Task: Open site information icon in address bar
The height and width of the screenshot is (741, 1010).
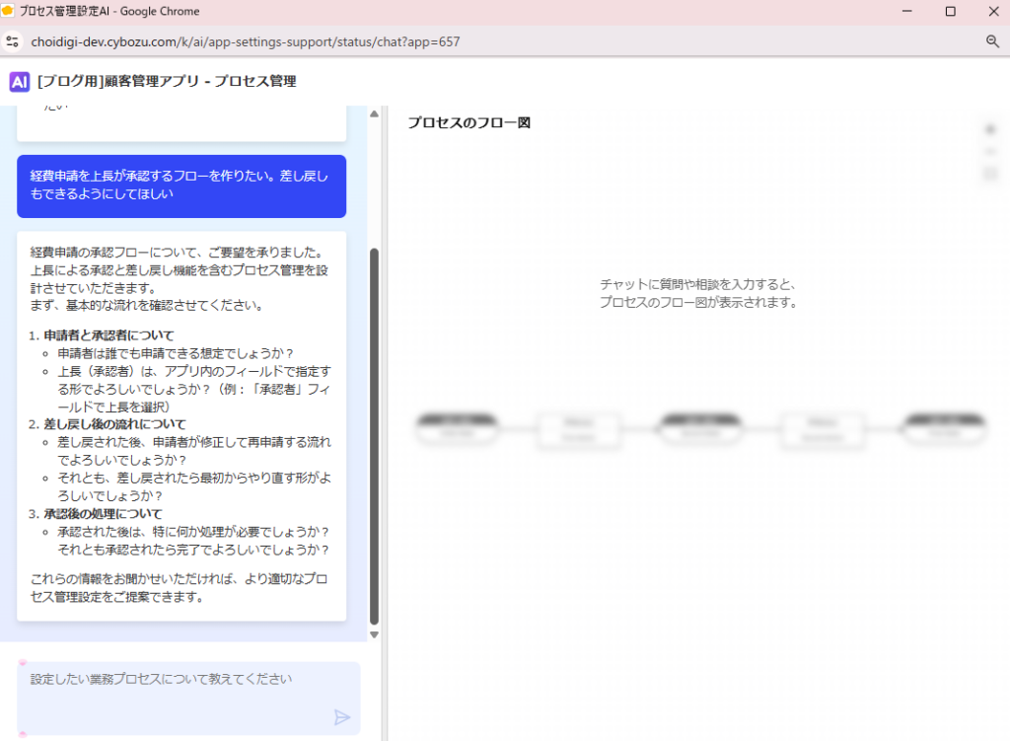Action: tap(12, 41)
